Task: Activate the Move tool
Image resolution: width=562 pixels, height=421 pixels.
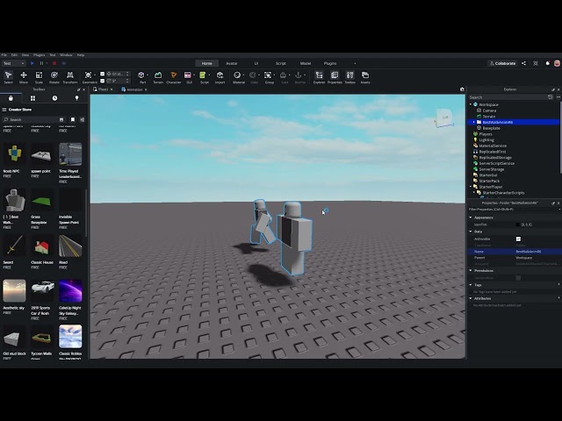Action: [24, 77]
